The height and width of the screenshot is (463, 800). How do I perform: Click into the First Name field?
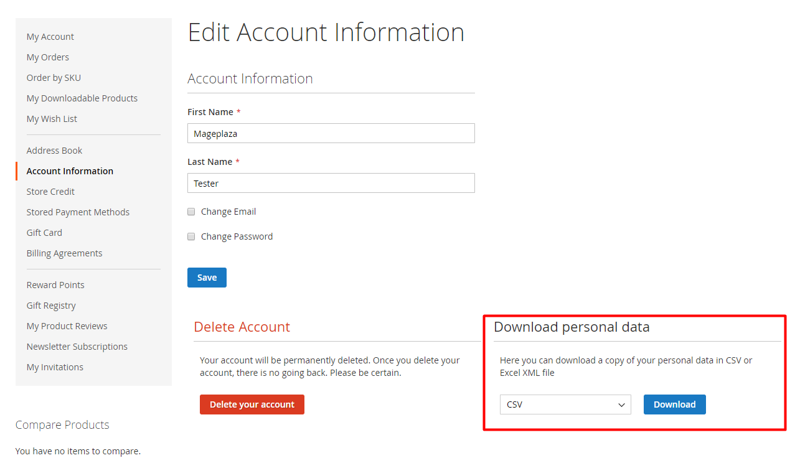point(331,133)
